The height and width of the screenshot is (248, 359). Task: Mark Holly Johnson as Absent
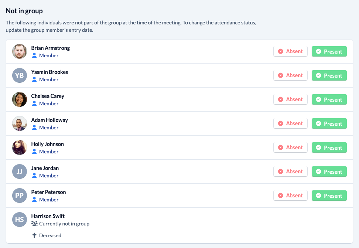[290, 147]
